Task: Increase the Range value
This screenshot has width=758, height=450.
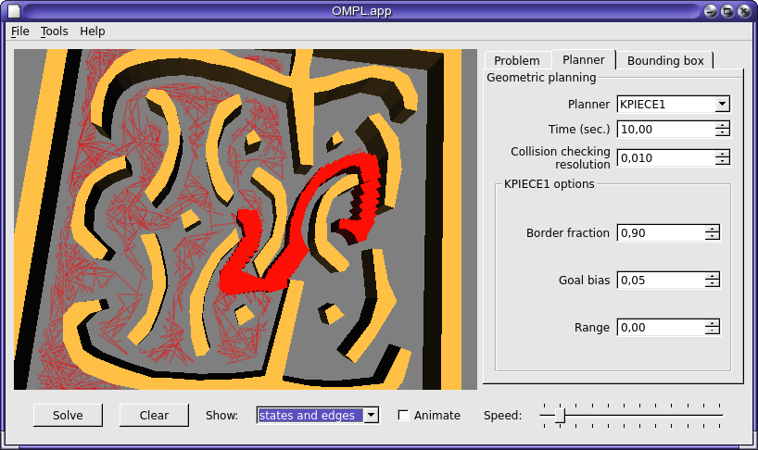Action: (712, 323)
